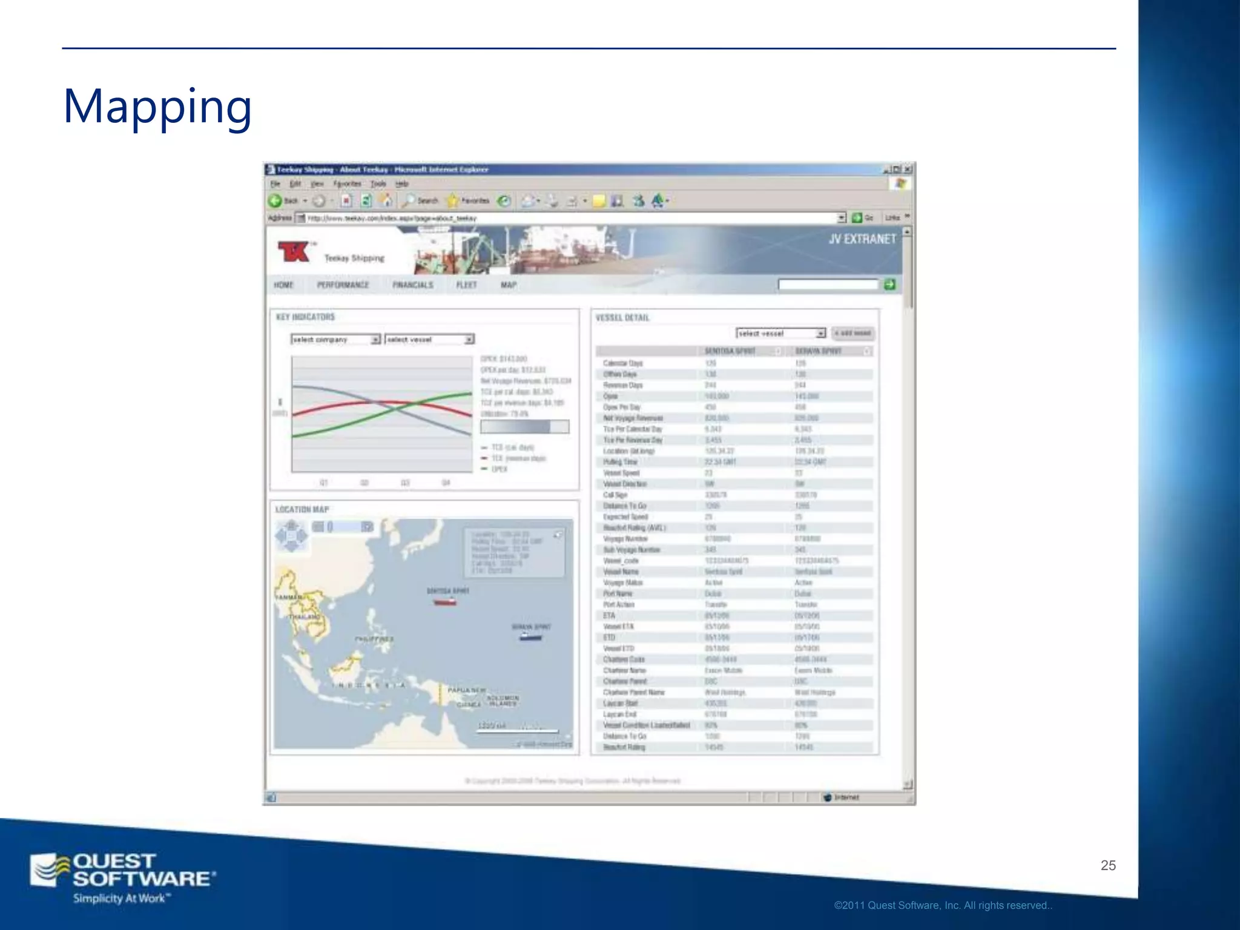Open the Back button history dropdown arrow
This screenshot has width=1240, height=930.
[x=305, y=201]
